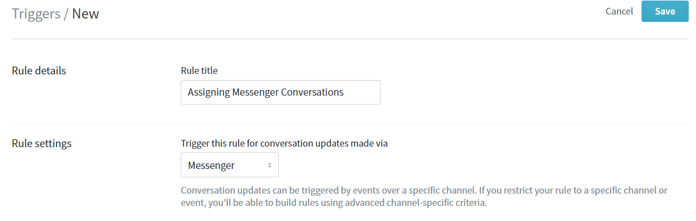Select the Rule title label
696x221 pixels.
coord(199,70)
